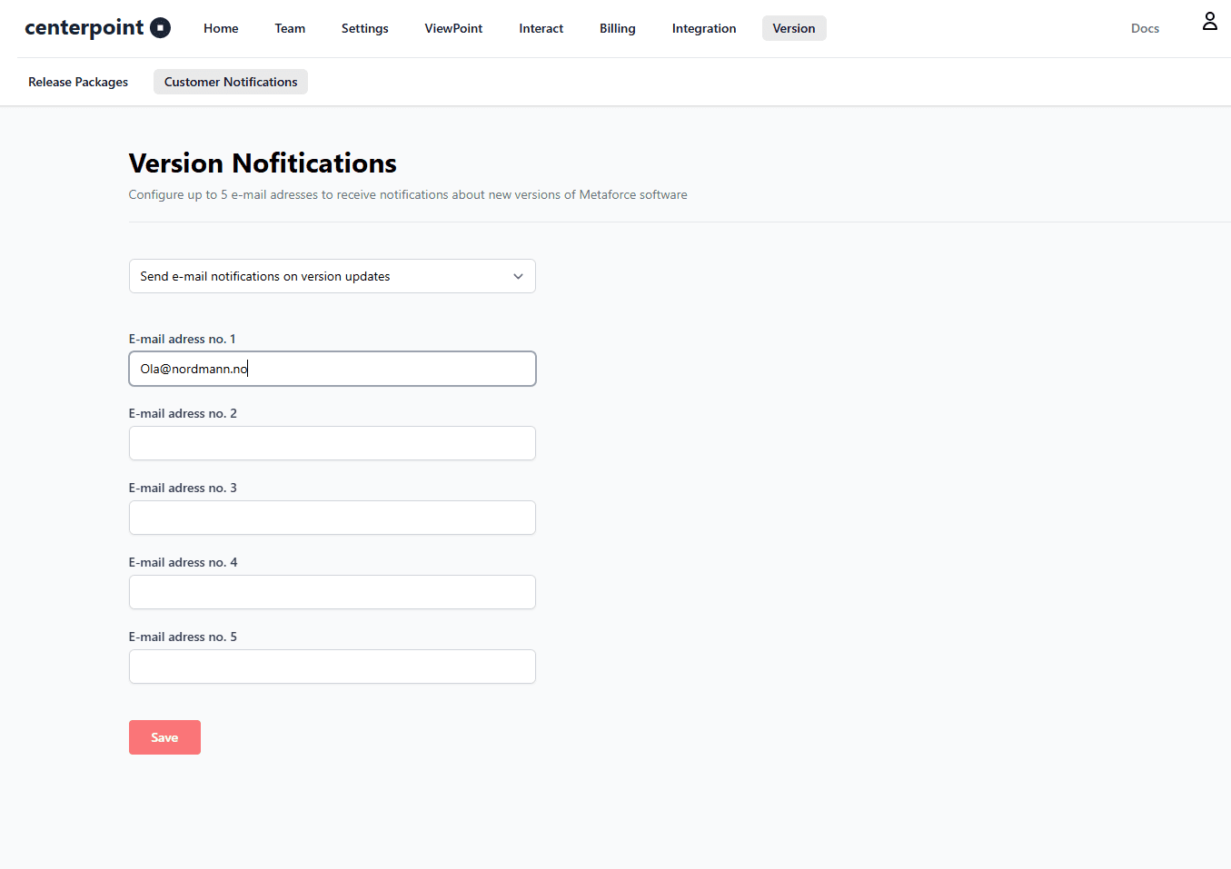Go to the Interact page
This screenshot has height=869, width=1231.
coord(541,28)
